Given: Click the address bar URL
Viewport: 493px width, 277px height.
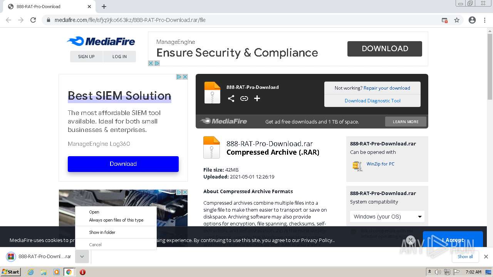Looking at the screenshot, I should [x=130, y=20].
